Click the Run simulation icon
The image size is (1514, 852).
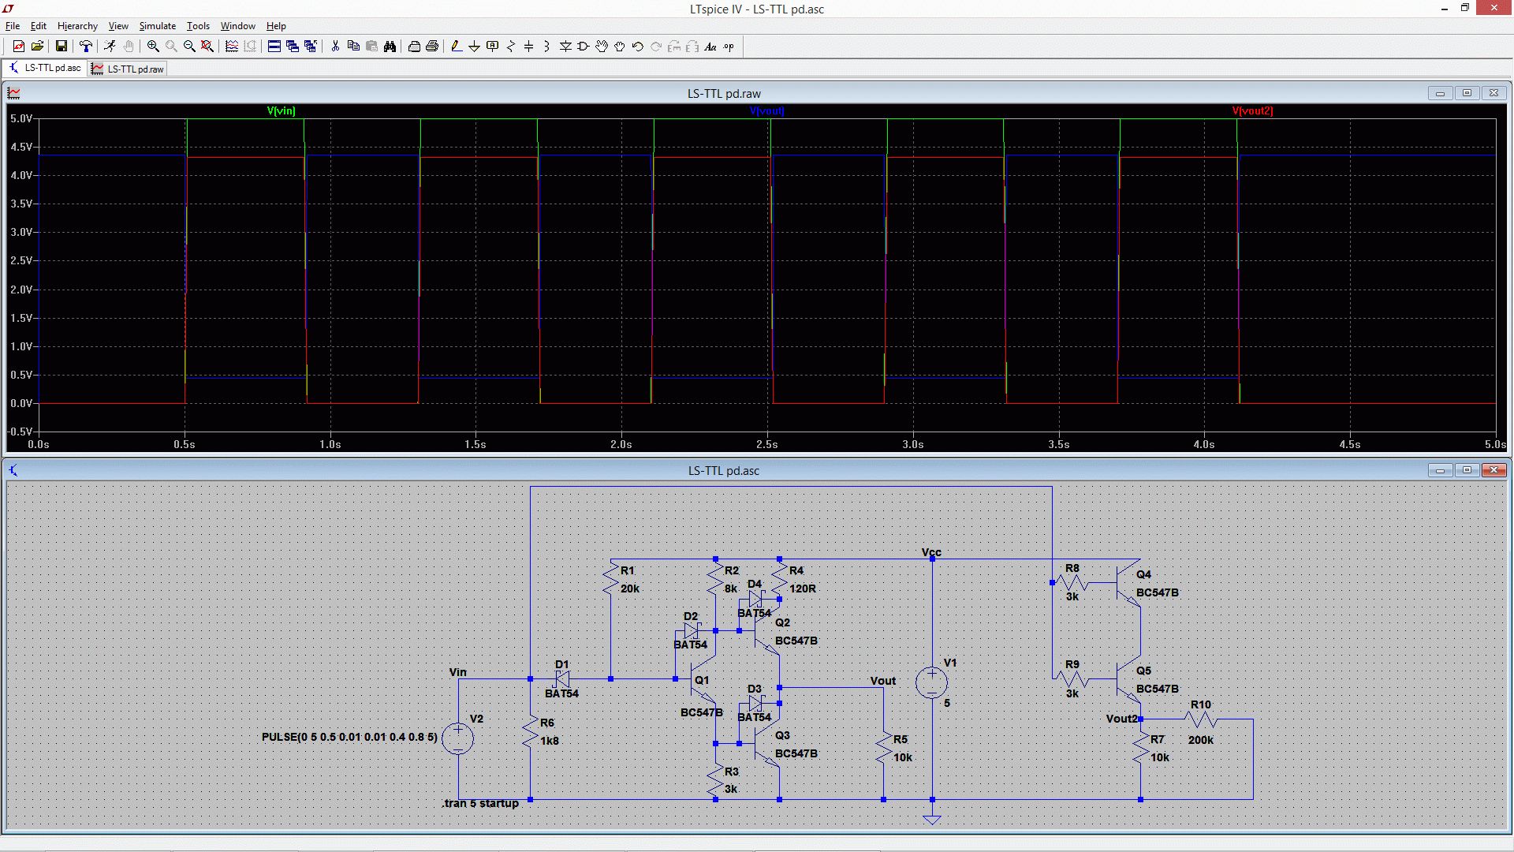[110, 47]
